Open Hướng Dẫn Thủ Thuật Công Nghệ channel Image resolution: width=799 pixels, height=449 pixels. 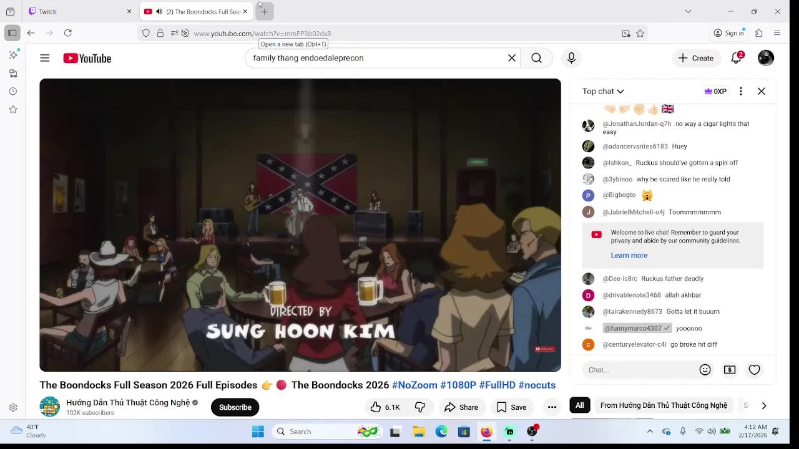pos(128,403)
